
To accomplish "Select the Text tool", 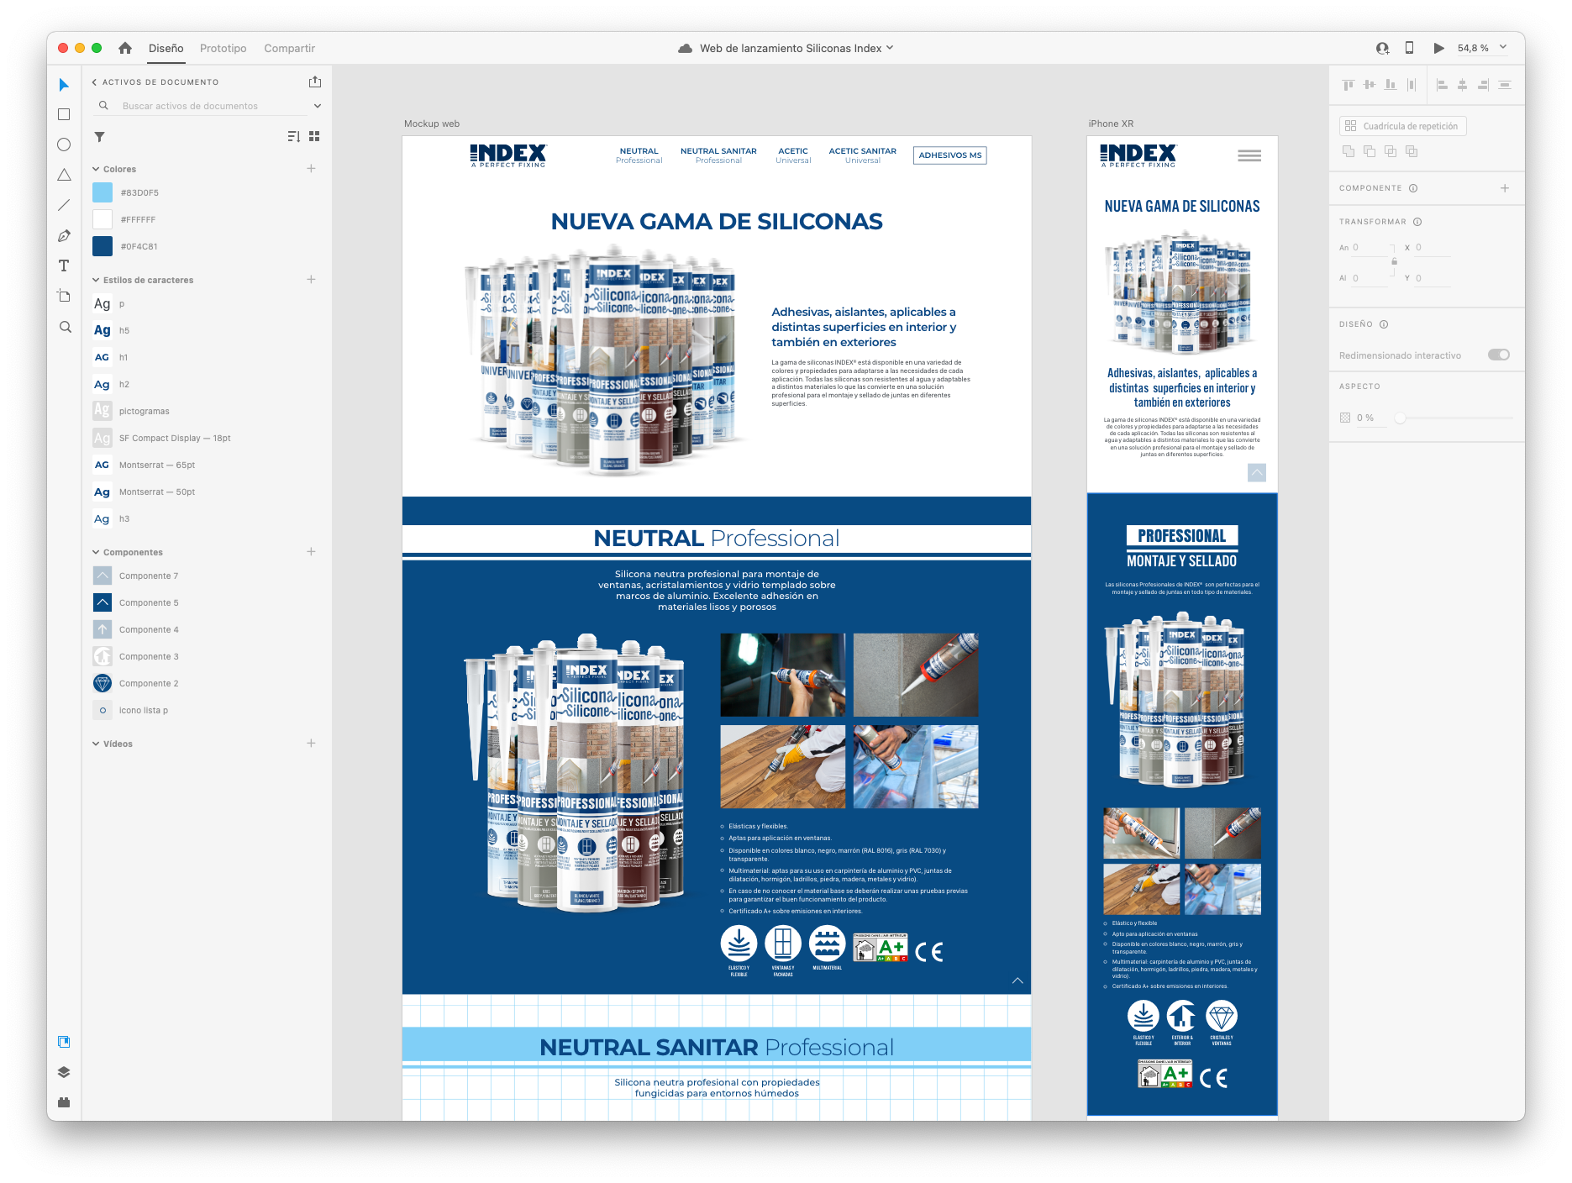I will coord(64,266).
